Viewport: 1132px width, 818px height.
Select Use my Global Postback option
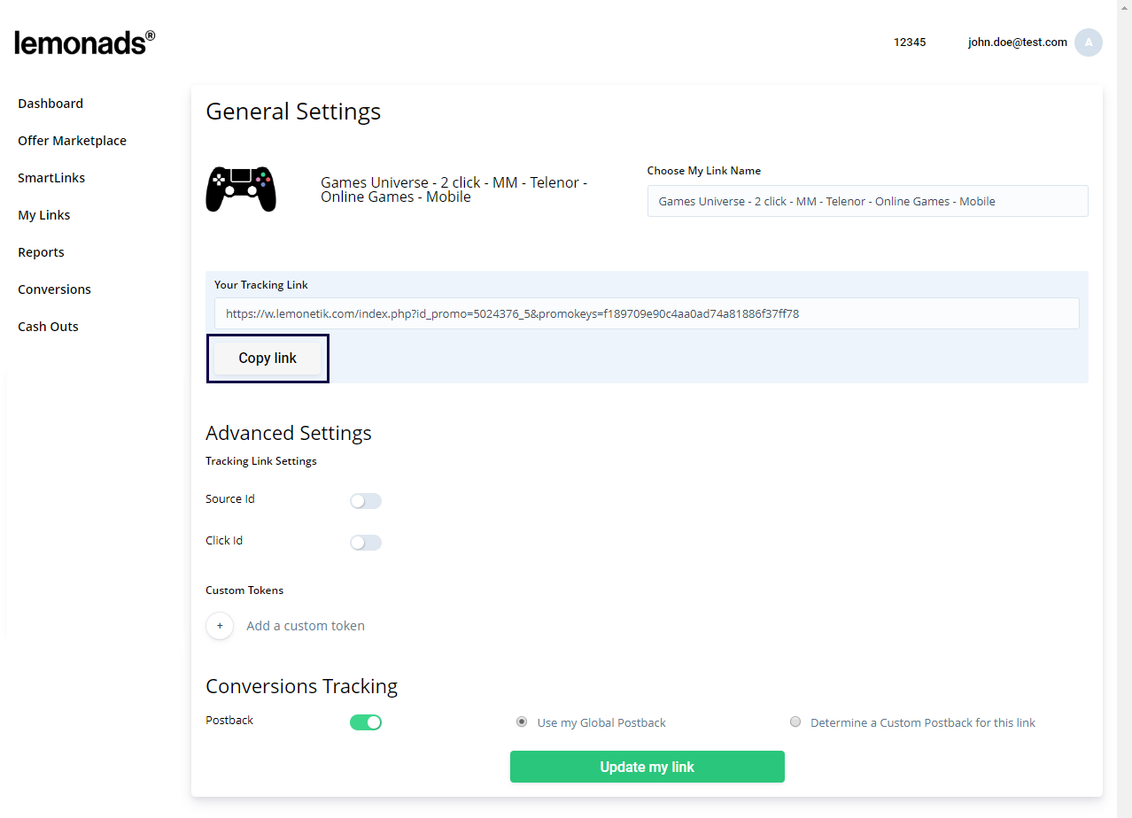coord(522,722)
